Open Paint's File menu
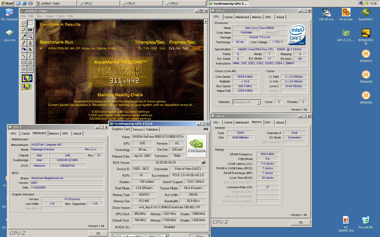Image resolution: width=380 pixels, height=237 pixels. (23, 16)
